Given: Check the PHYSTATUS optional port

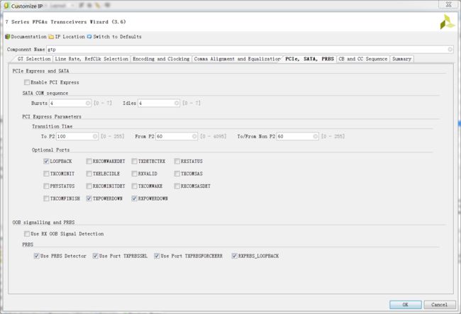Looking at the screenshot, I should click(x=46, y=186).
